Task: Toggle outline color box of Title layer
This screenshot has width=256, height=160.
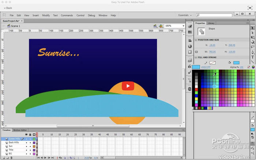Action: point(34,150)
